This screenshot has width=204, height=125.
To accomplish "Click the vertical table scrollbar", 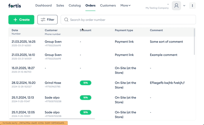I will click(x=194, y=41).
